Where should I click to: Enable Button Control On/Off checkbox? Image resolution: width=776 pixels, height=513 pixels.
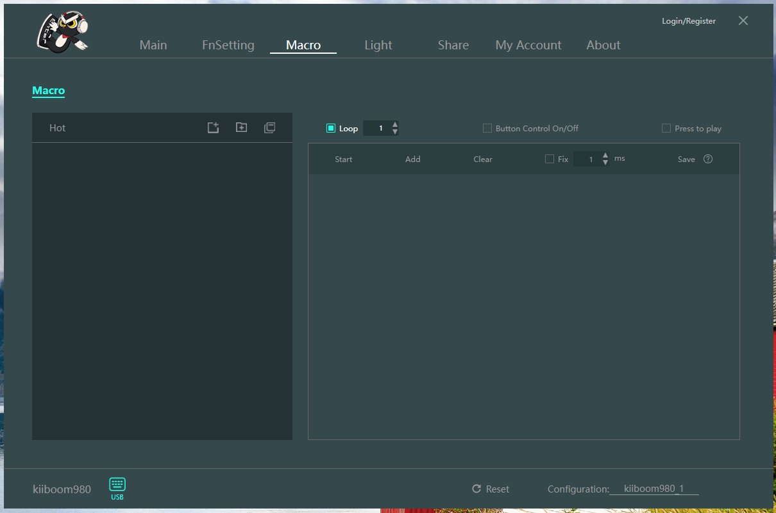point(487,128)
